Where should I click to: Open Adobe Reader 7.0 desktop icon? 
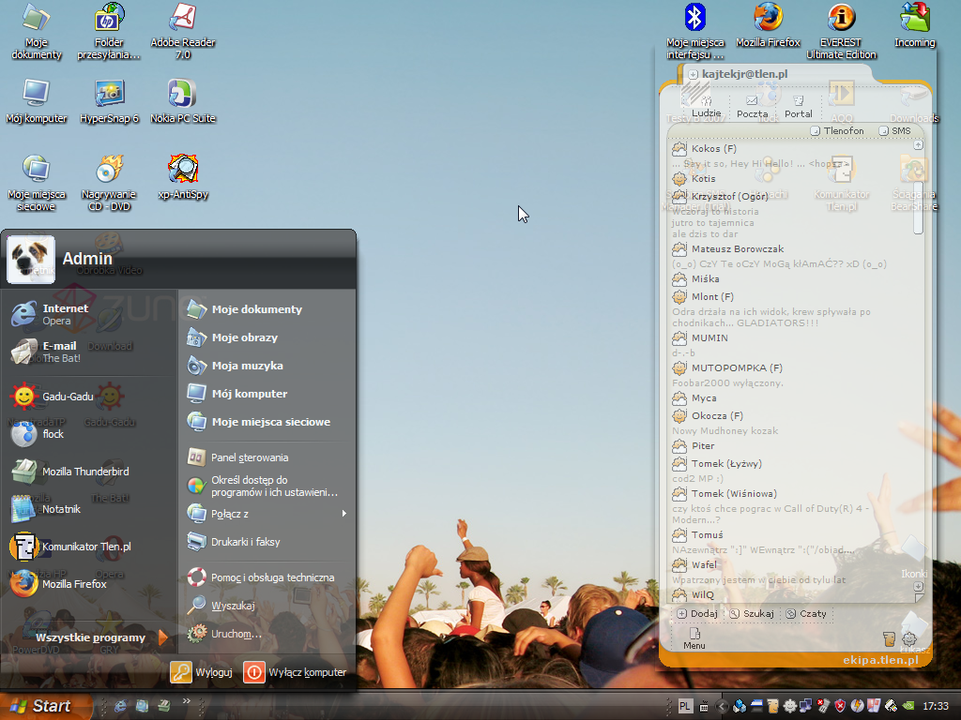tap(183, 31)
